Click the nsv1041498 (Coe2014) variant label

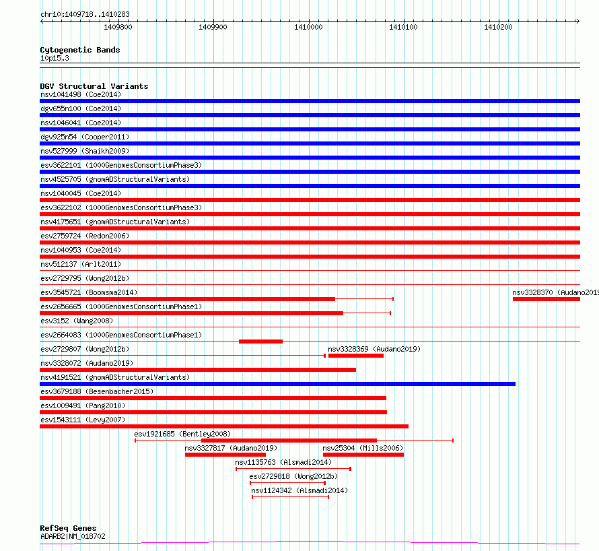click(81, 94)
